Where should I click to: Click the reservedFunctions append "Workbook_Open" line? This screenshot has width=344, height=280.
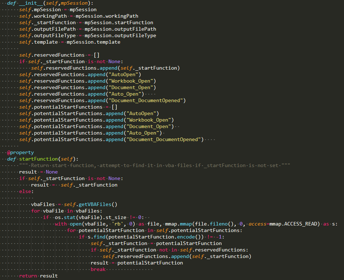coord(87,81)
